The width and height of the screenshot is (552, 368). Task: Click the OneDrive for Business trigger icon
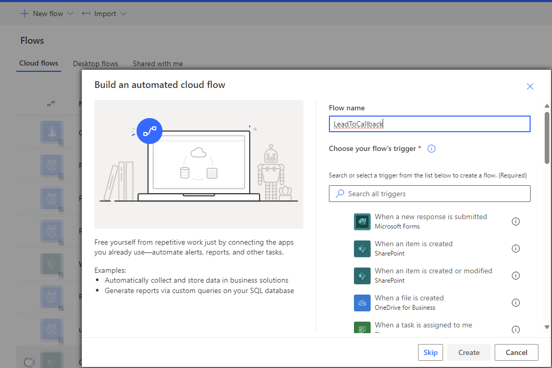coord(362,303)
